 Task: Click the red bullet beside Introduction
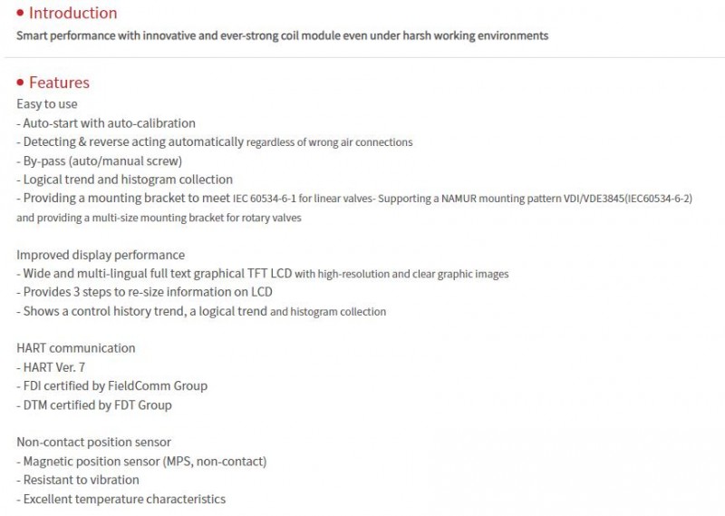coord(20,13)
